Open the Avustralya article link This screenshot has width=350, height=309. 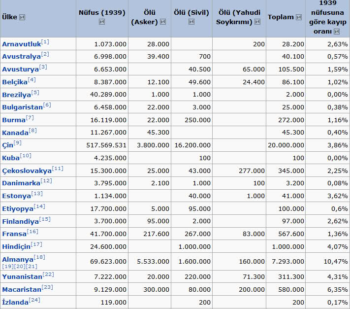coord(21,57)
